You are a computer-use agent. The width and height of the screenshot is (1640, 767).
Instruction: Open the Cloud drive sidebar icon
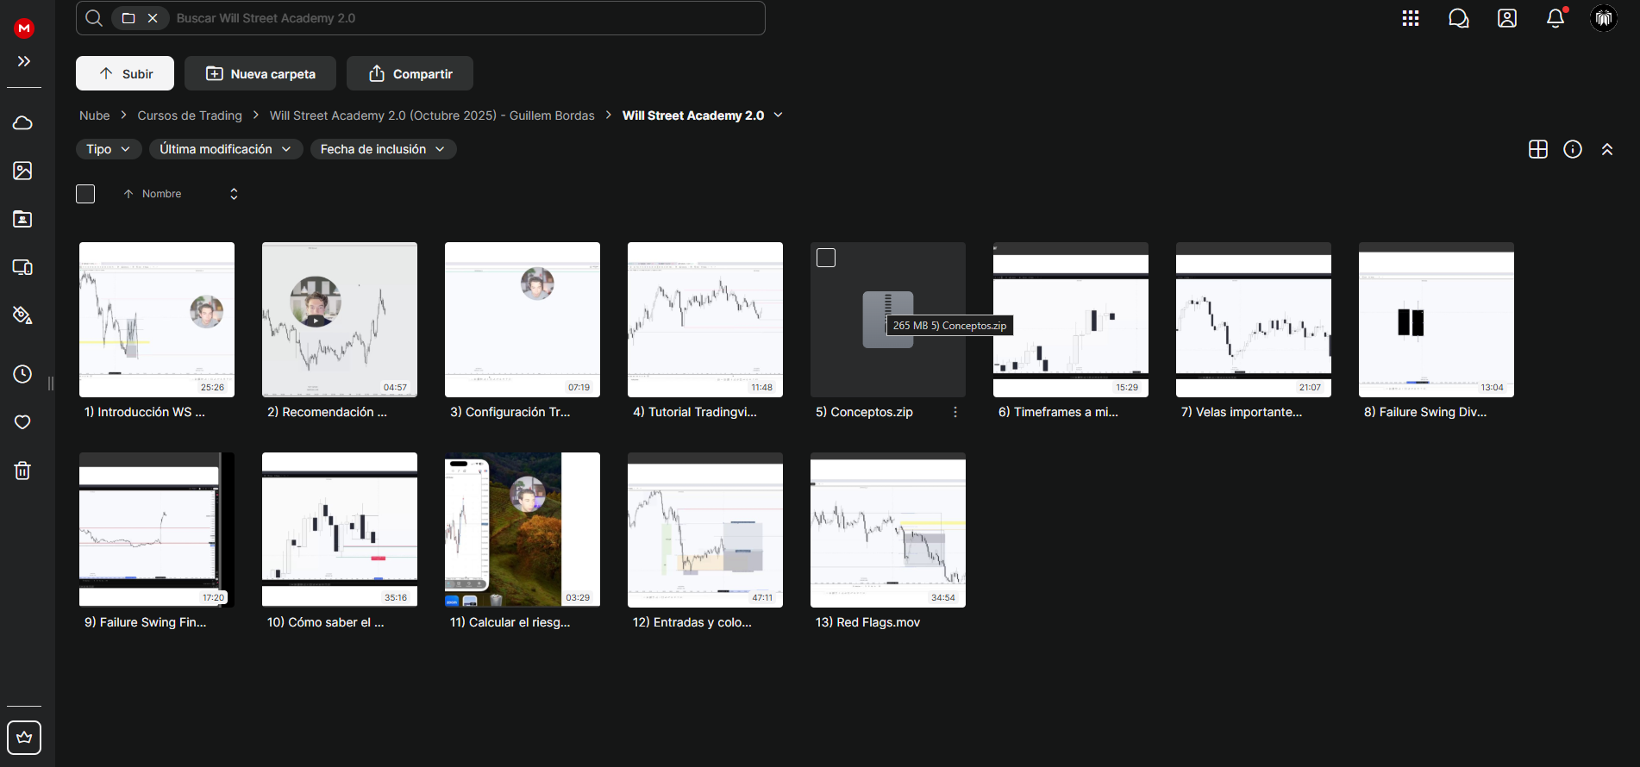click(x=22, y=122)
